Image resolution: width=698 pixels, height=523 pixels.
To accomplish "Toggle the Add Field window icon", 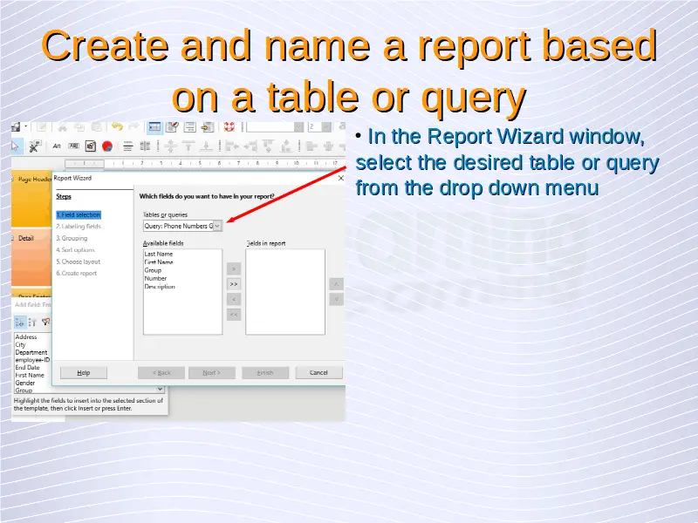I will pyautogui.click(x=154, y=127).
